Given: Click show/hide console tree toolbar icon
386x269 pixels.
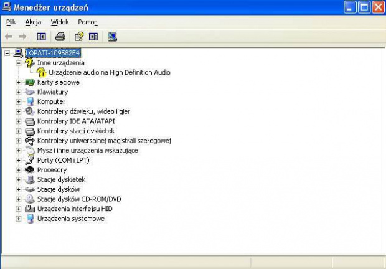Looking at the screenshot, I should click(x=42, y=37).
